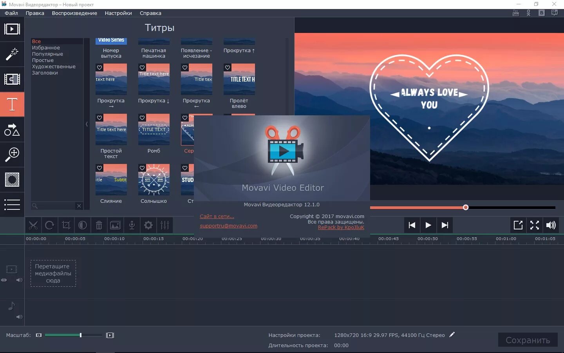This screenshot has width=564, height=353.
Task: Open the Audio equalizer sliders icon
Action: (x=165, y=225)
